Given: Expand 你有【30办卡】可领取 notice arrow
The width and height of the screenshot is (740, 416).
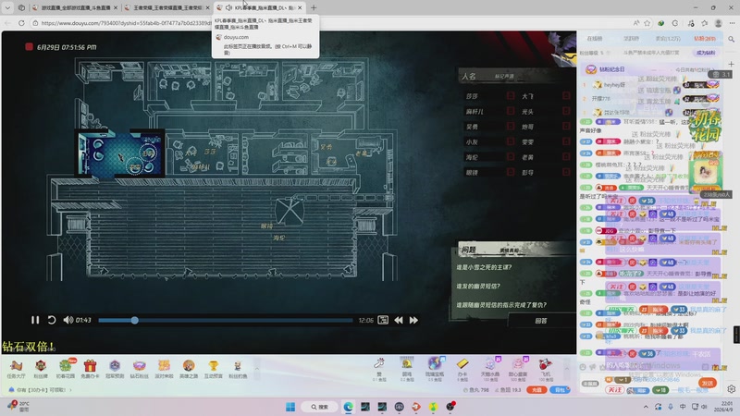Looking at the screenshot, I should coord(70,390).
